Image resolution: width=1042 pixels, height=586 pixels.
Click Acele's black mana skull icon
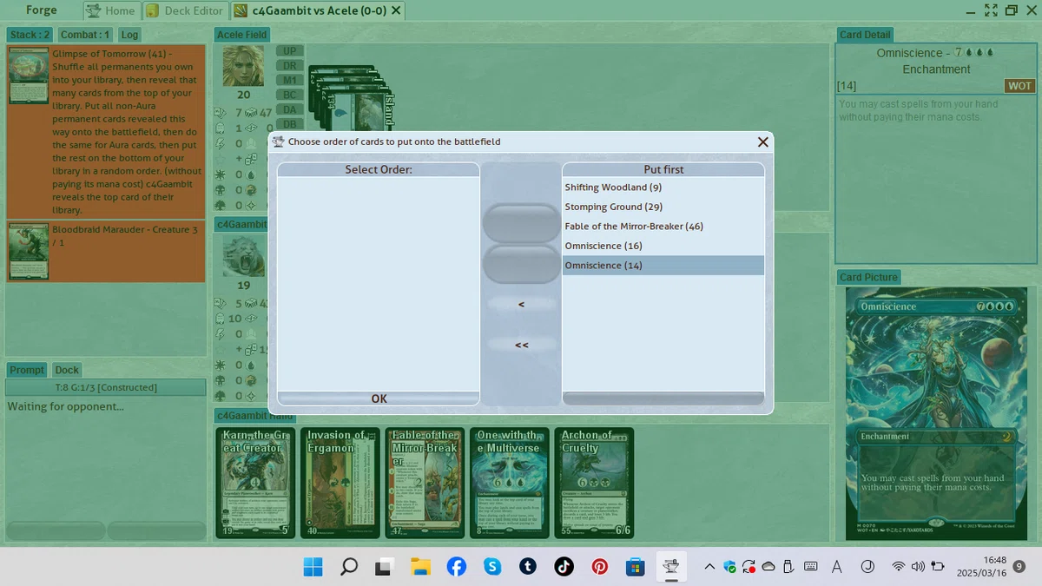[221, 190]
